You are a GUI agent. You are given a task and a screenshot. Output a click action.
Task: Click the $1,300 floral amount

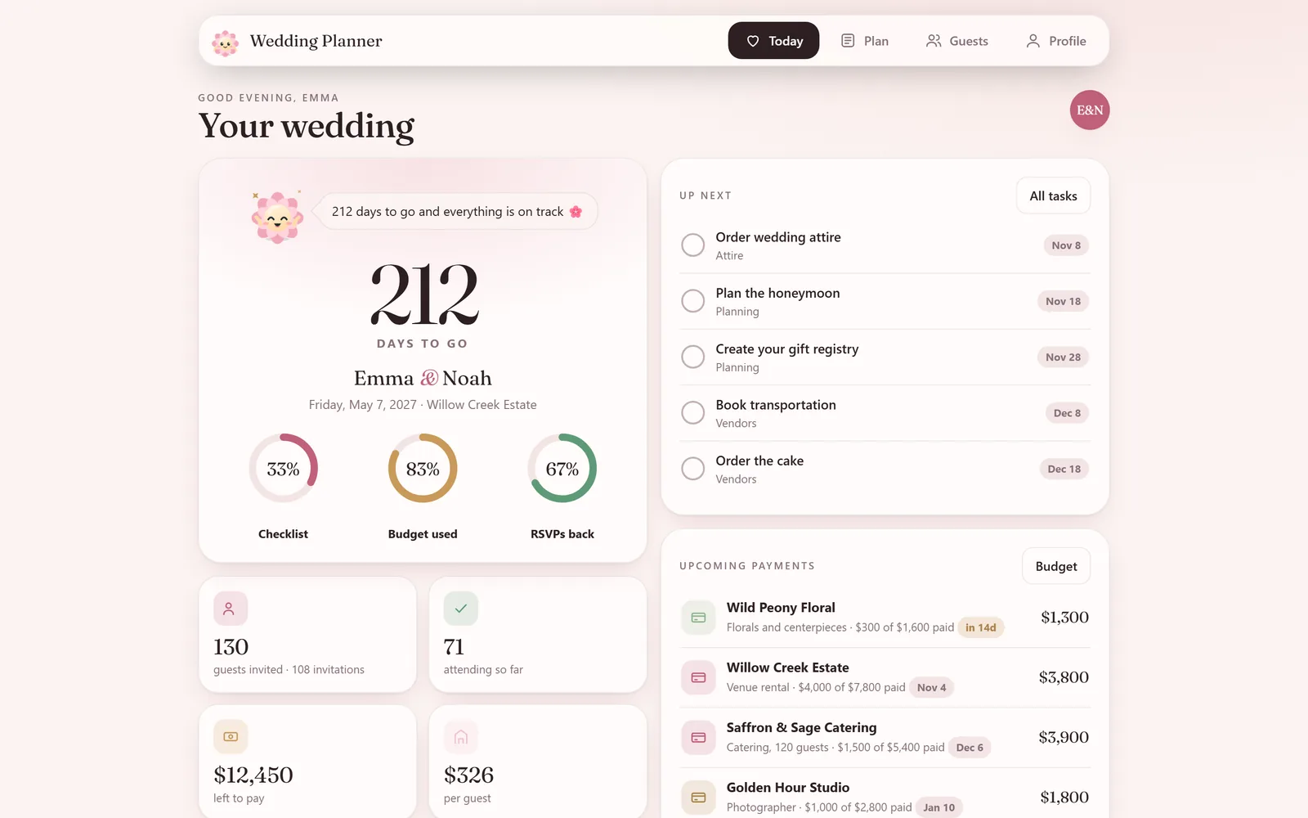(1064, 618)
